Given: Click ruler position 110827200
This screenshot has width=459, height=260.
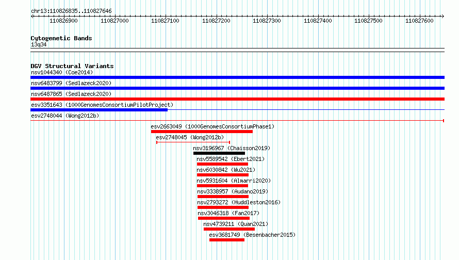Looking at the screenshot, I should [x=216, y=21].
